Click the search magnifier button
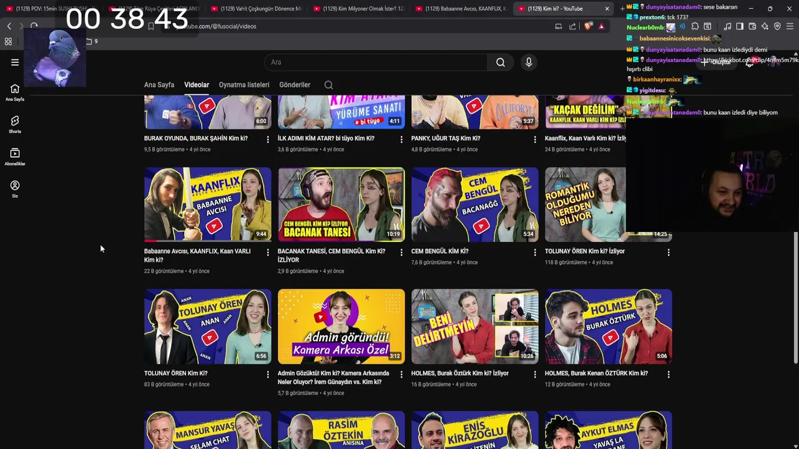The image size is (799, 449). (501, 62)
